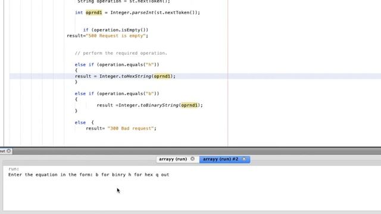The height and width of the screenshot is (214, 381).
Task: Close the Output panel tab
Action: 9,151
